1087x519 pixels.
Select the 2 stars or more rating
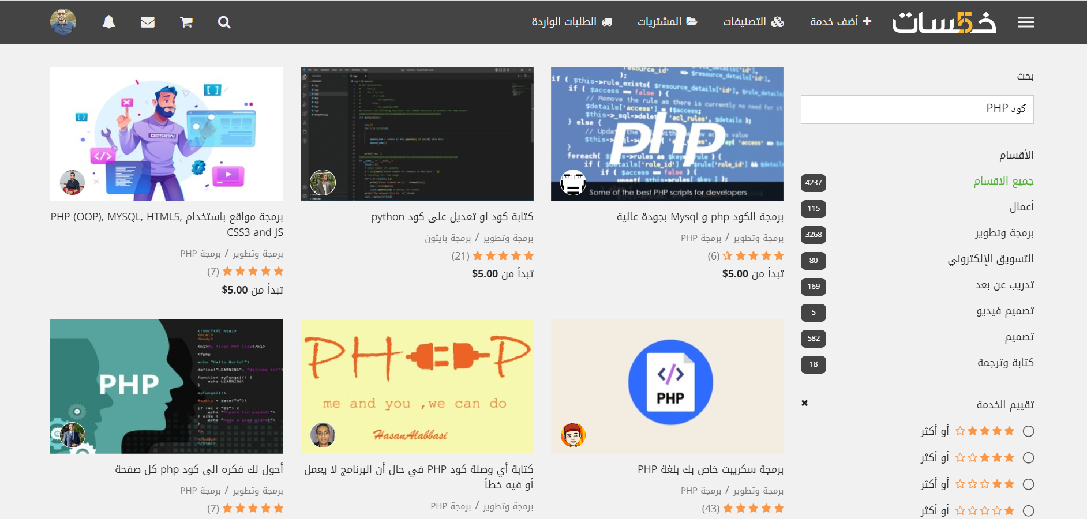(1028, 511)
